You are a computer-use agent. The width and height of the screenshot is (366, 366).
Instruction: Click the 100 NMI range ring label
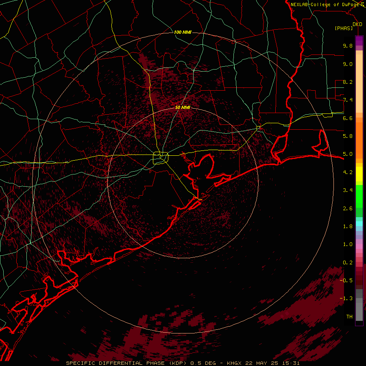click(183, 32)
